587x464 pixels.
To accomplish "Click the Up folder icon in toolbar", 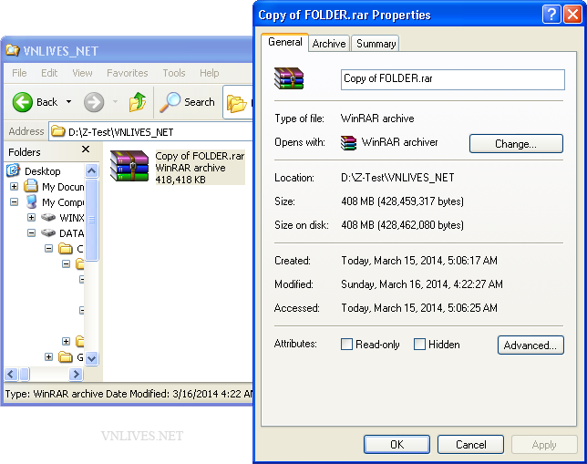I will pos(138,102).
